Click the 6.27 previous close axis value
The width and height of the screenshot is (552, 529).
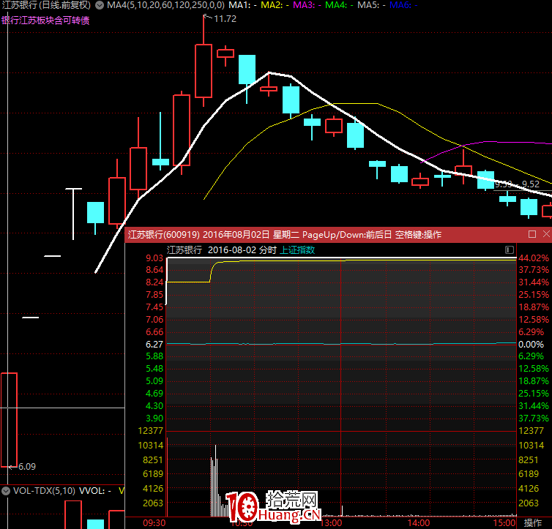coord(154,345)
